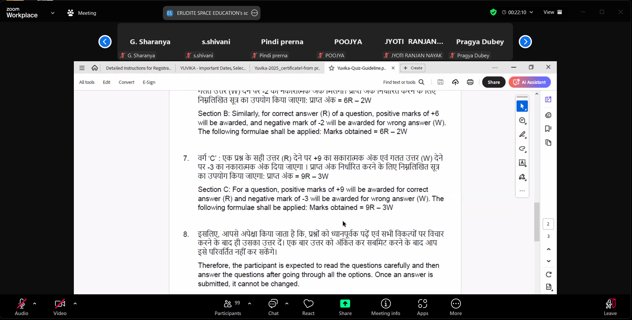Screen dimensions: 632x320
Task: Choose the Select arrow tool in quick toolbar
Action: pyautogui.click(x=522, y=106)
